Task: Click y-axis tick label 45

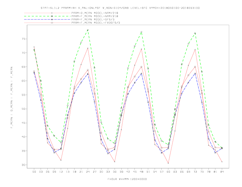Action: (x=24, y=123)
